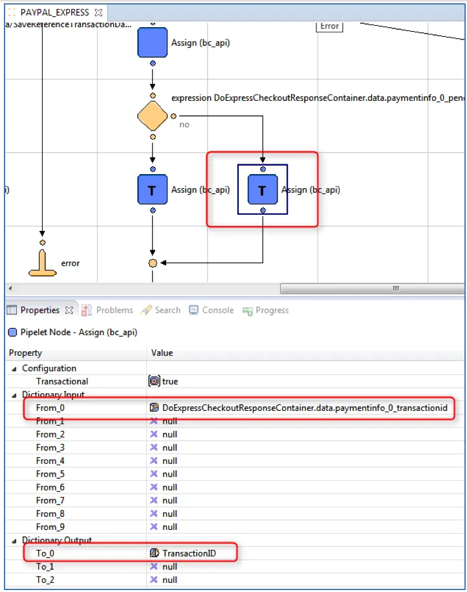Select the highlighted transactional Assign node on right
Image resolution: width=467 pixels, height=592 pixels.
[x=263, y=190]
